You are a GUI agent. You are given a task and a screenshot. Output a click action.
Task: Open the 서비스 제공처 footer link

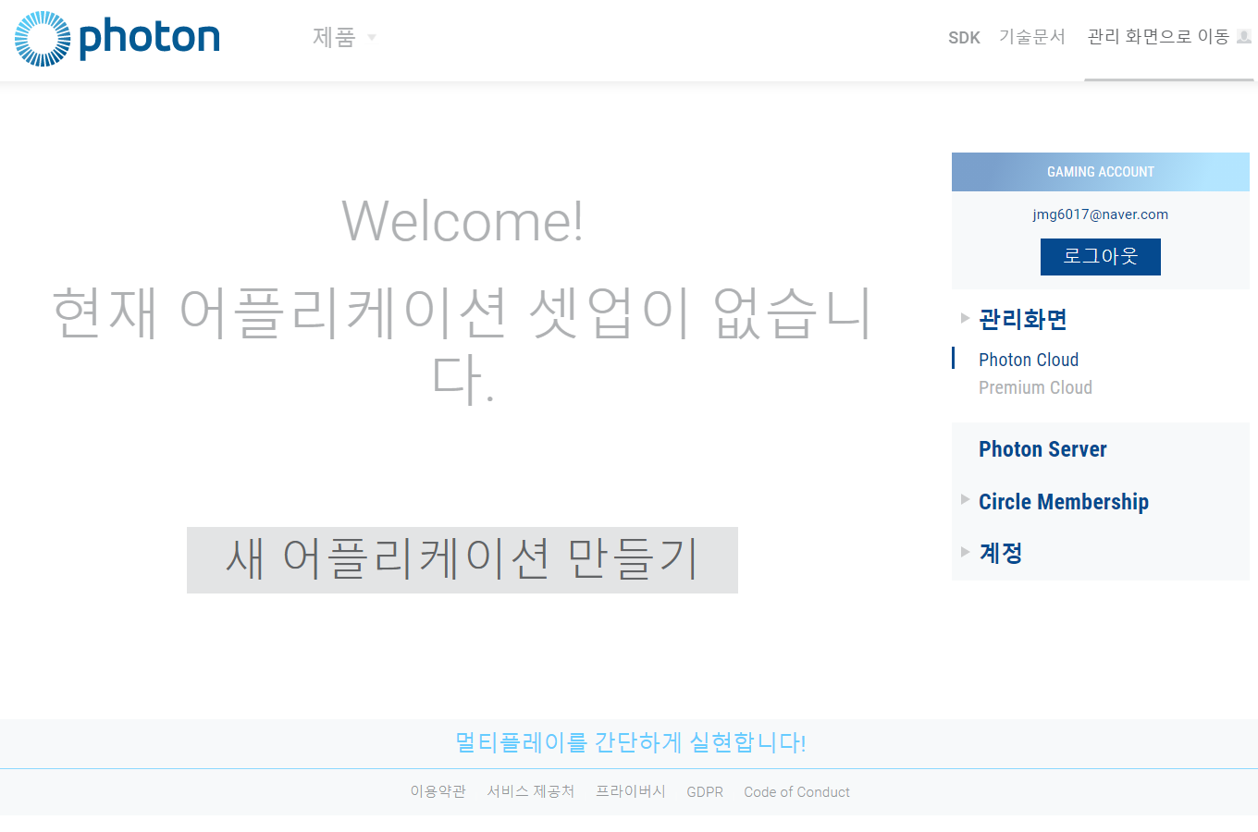click(531, 791)
